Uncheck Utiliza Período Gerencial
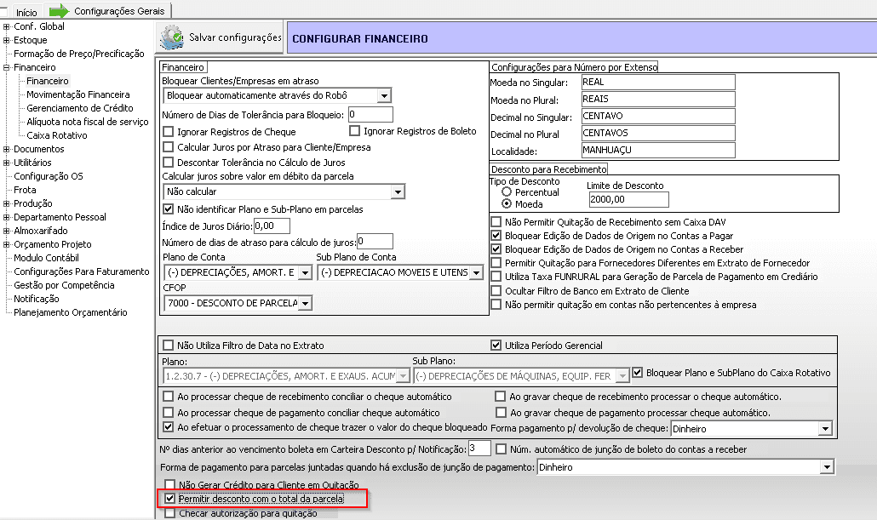This screenshot has height=520, width=877. [x=496, y=345]
